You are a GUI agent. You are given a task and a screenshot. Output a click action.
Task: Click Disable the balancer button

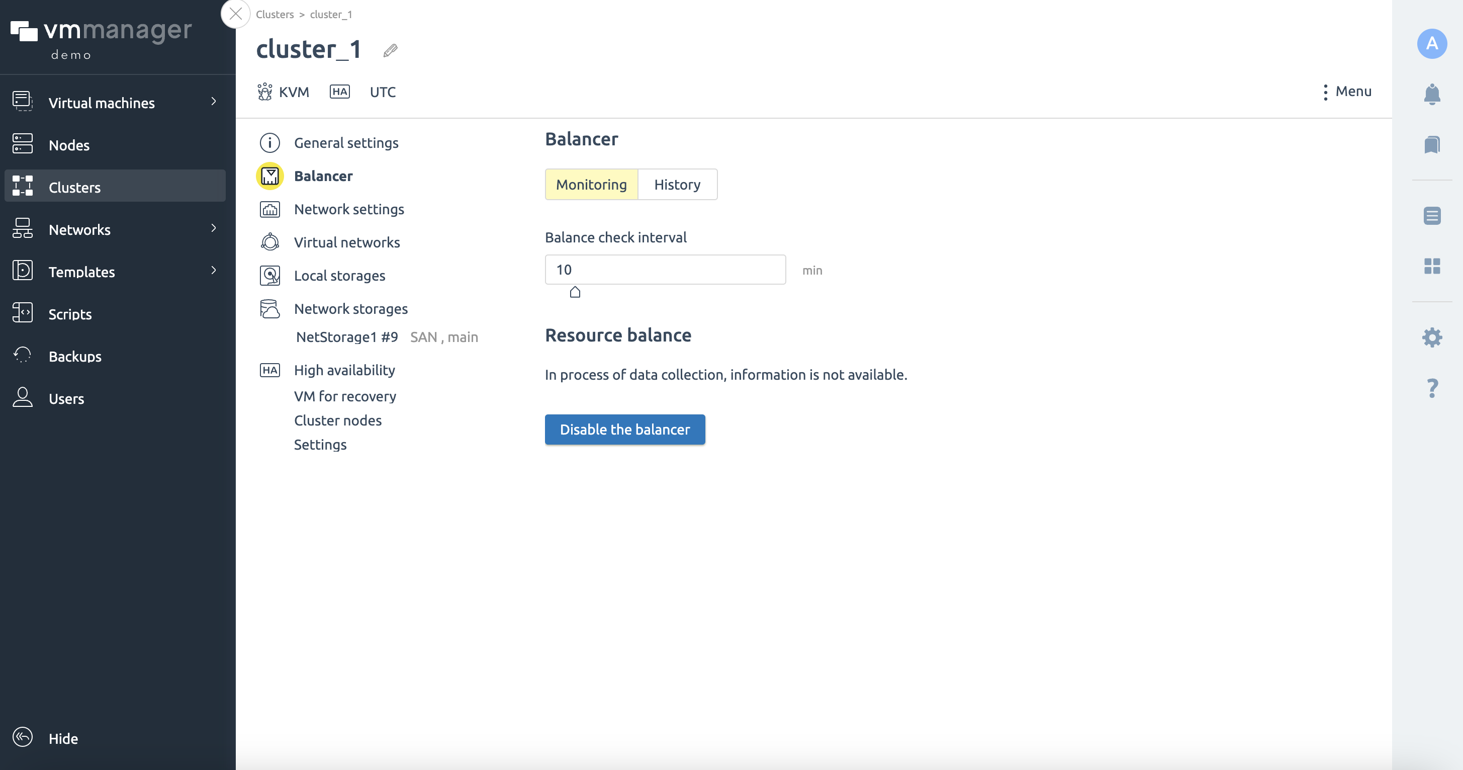click(625, 429)
